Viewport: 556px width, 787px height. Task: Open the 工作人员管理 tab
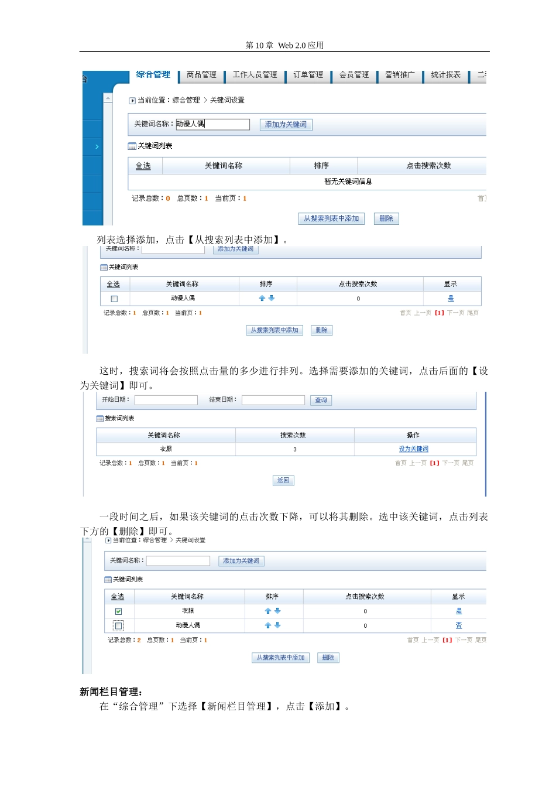(x=255, y=75)
